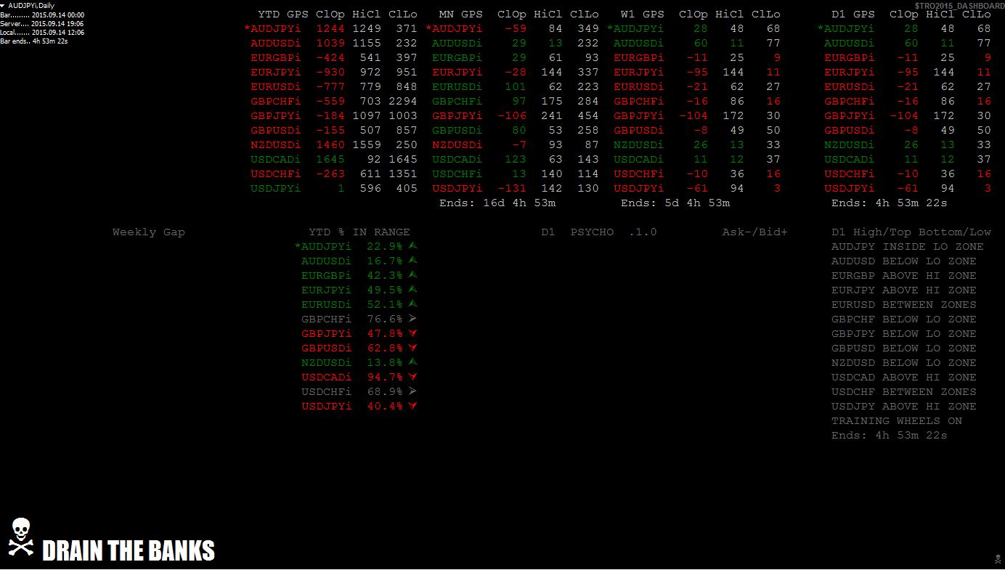This screenshot has width=1005, height=570.
Task: Click the DRAIN THE BANKS text
Action: (x=129, y=551)
